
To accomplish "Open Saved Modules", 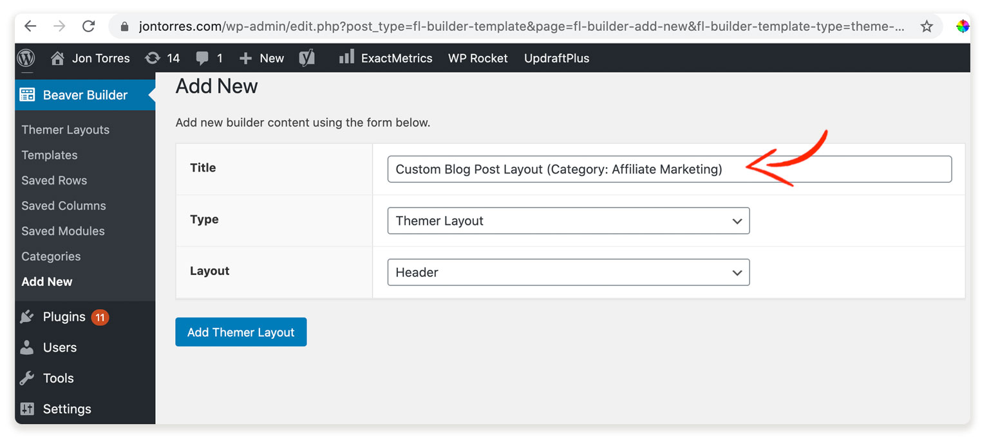I will (63, 231).
